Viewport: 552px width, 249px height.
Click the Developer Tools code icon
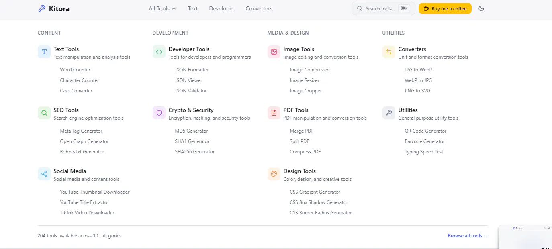point(159,52)
